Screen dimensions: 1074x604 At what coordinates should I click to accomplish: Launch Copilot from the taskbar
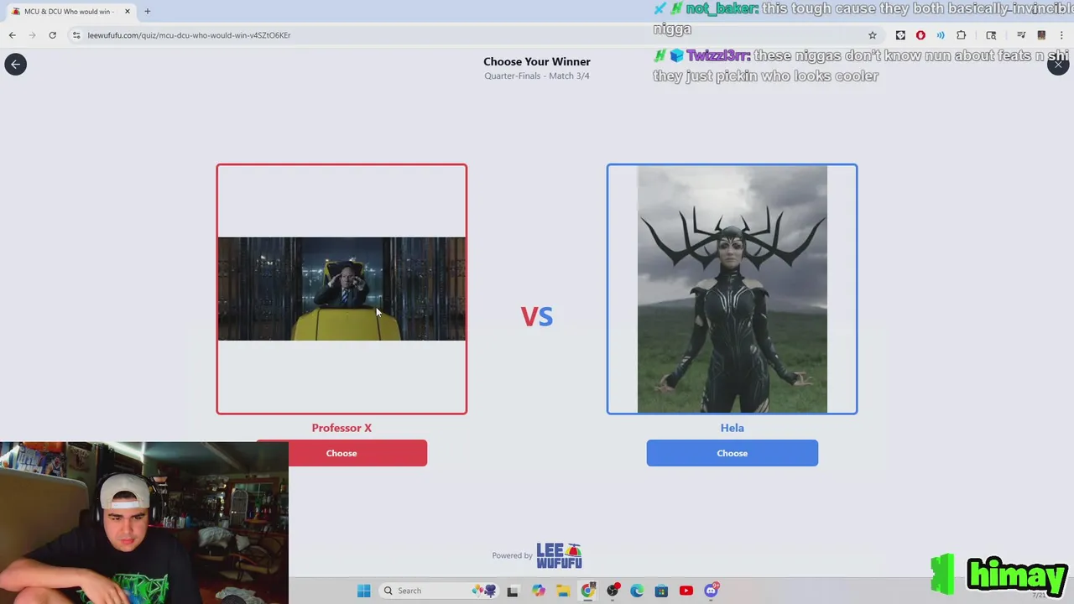[538, 591]
